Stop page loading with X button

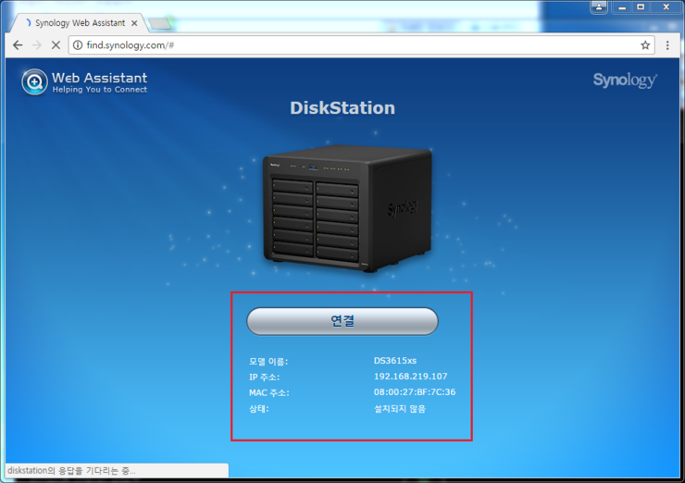56,45
